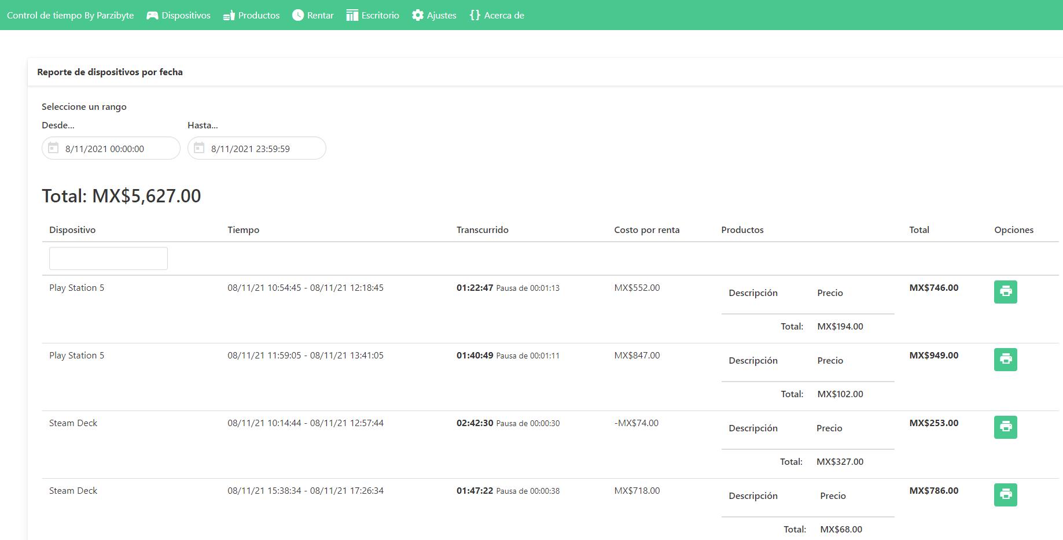The image size is (1063, 540).
Task: Open the Productos menu label
Action: (x=259, y=16)
